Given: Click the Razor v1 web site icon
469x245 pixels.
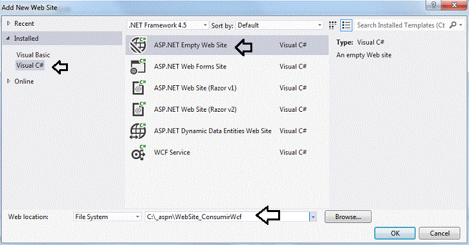Looking at the screenshot, I should click(138, 88).
